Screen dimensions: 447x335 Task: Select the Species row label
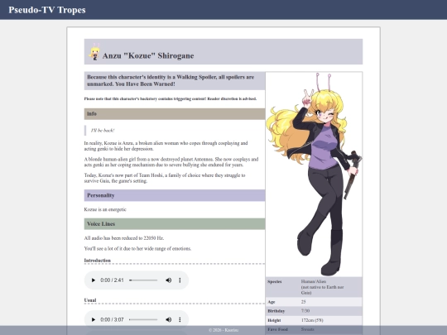pos(275,282)
